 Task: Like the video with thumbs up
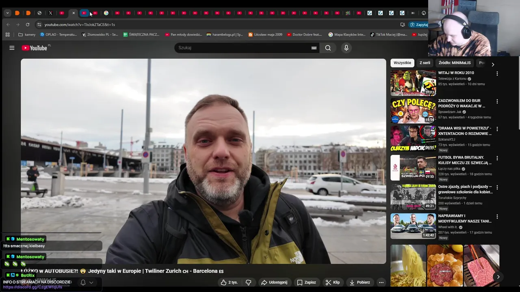[x=230, y=282]
